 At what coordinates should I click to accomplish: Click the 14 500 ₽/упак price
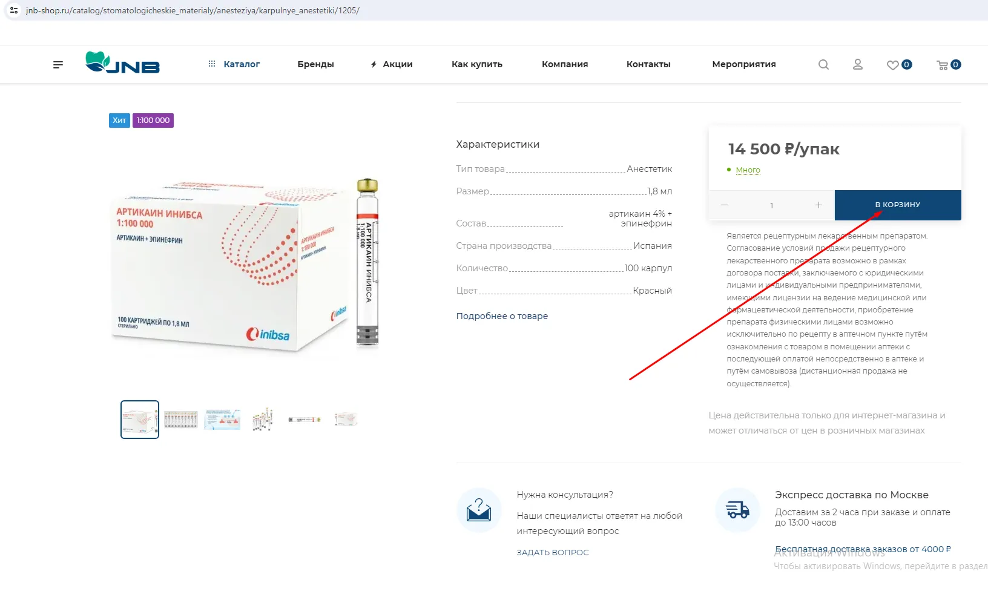coord(783,149)
